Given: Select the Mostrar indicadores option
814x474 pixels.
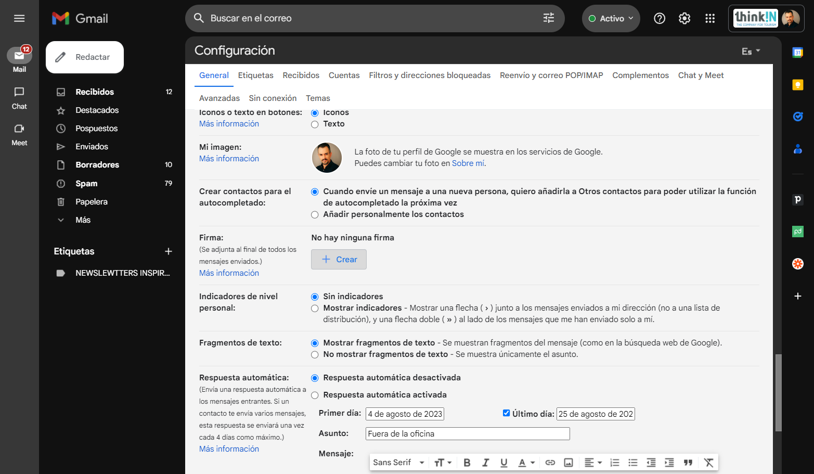Looking at the screenshot, I should tap(315, 309).
